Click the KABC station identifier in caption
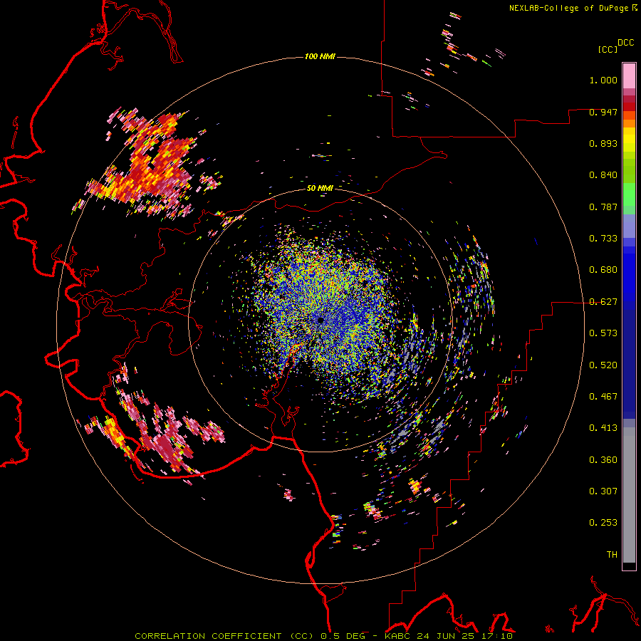641x641 pixels. tap(399, 636)
